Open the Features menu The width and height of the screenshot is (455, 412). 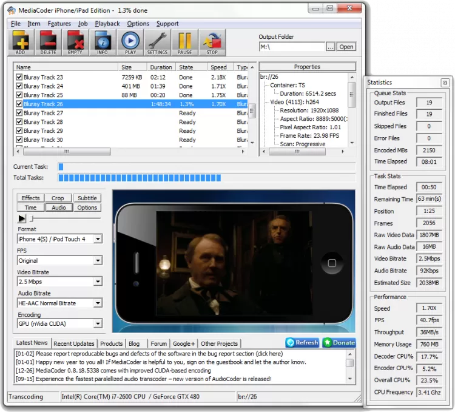pos(59,24)
